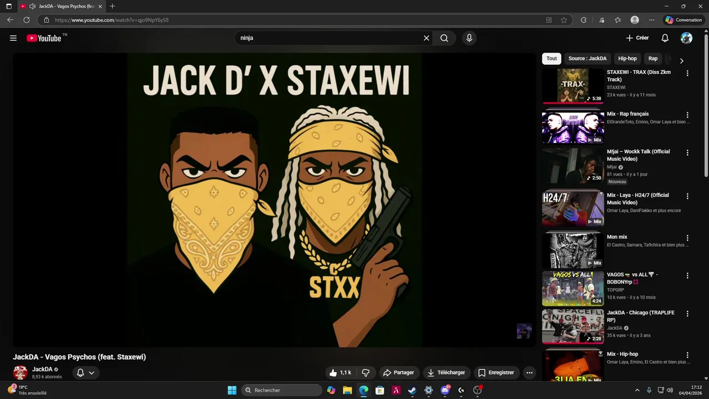Open Steam from the taskbar

click(412, 390)
